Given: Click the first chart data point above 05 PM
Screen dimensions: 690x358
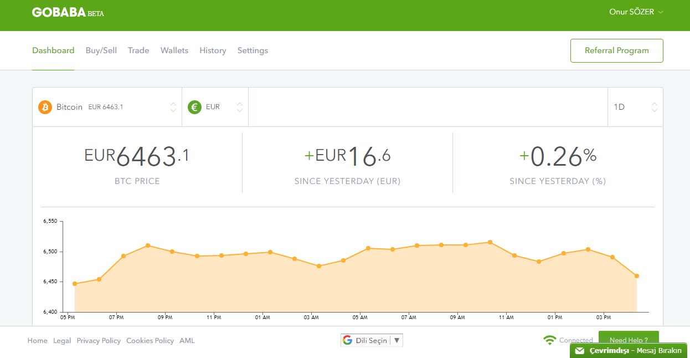Looking at the screenshot, I should pos(75,284).
